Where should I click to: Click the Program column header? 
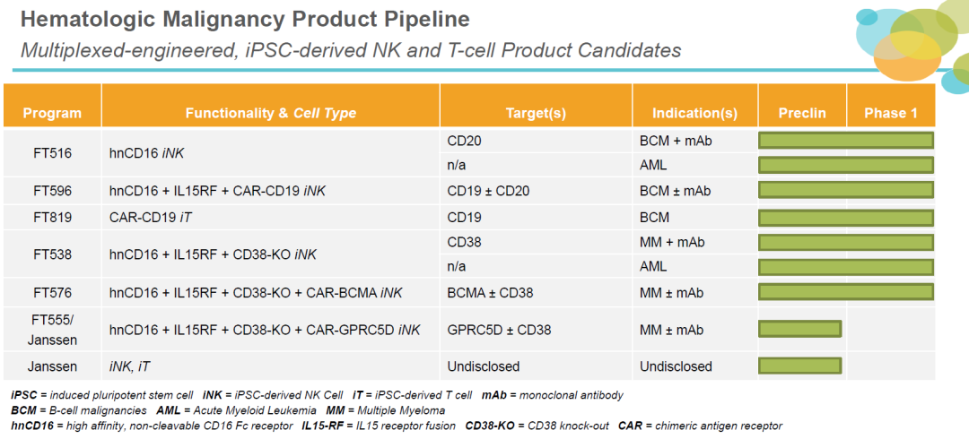[52, 113]
